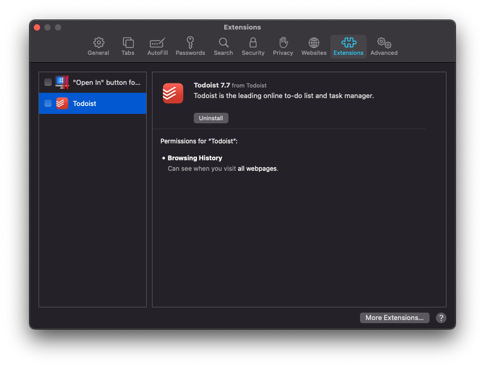Select the "Open In" button fo... row label
Screen dimensions: 485x368
click(x=107, y=82)
